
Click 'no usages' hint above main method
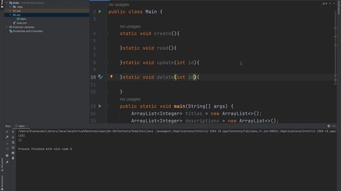(x=130, y=99)
